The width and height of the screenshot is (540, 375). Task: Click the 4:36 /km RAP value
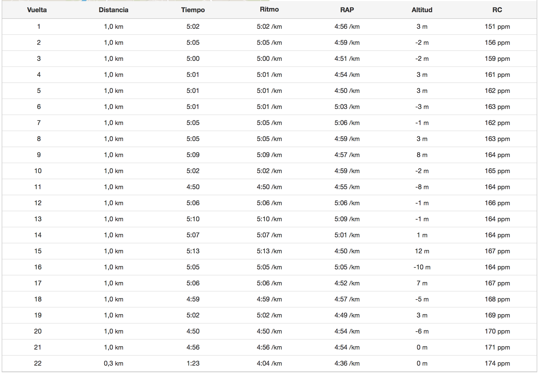347,364
